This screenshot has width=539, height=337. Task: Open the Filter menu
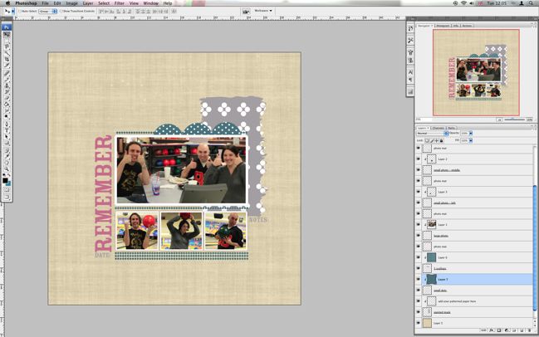pos(120,3)
